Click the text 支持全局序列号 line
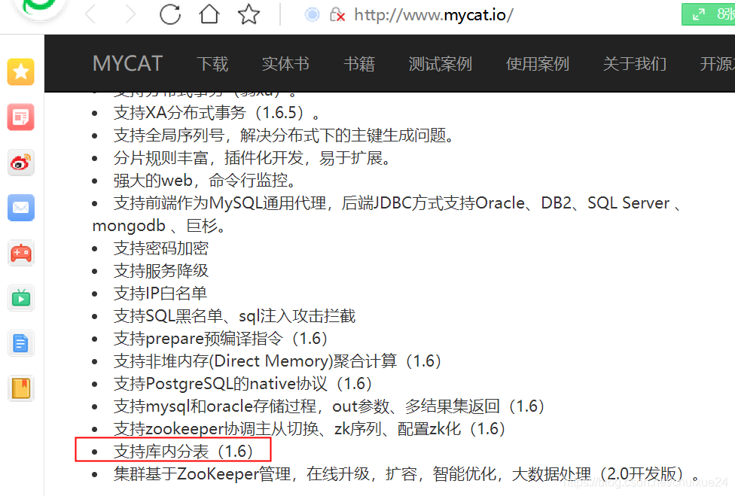This screenshot has width=735, height=496. 284,135
